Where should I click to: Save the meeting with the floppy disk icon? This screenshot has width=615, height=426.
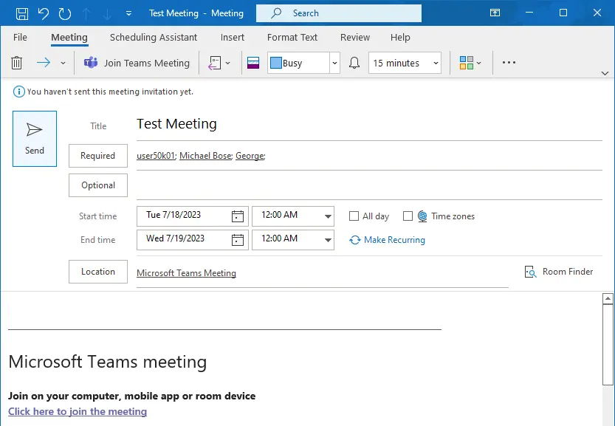22,13
